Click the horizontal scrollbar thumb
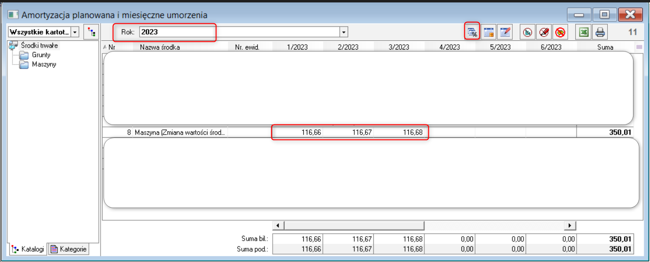650x262 pixels. coord(354,226)
